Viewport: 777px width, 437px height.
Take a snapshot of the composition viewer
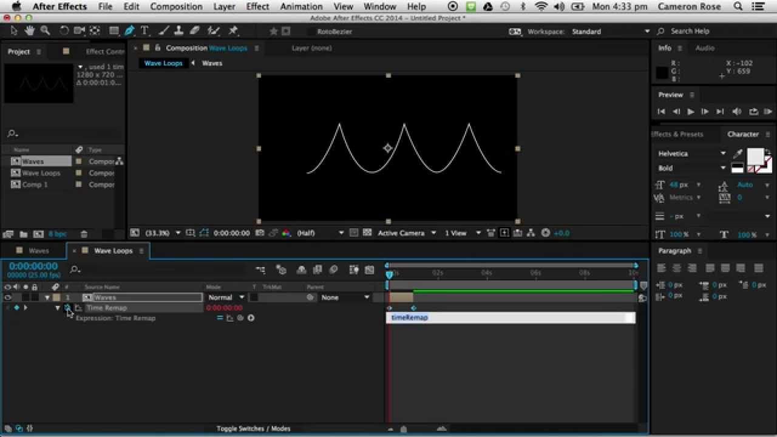(x=260, y=233)
